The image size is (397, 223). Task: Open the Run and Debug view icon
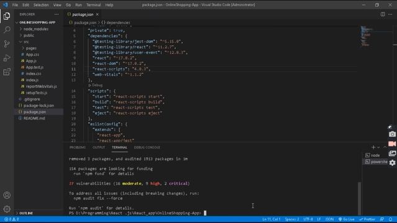[7, 58]
